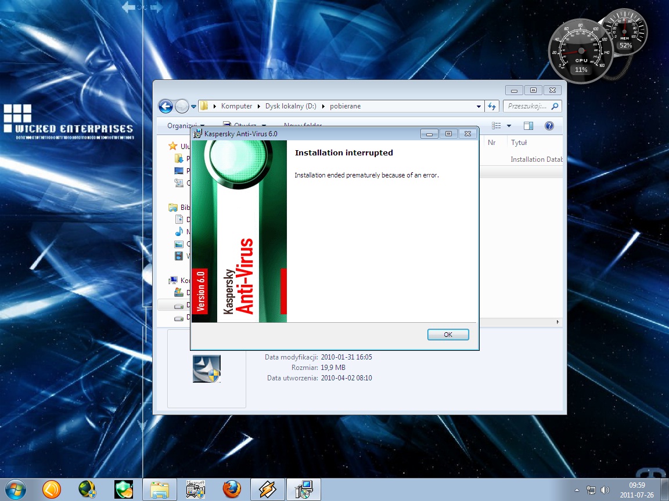Click the Microsoft setup taskbar icon

point(196,489)
